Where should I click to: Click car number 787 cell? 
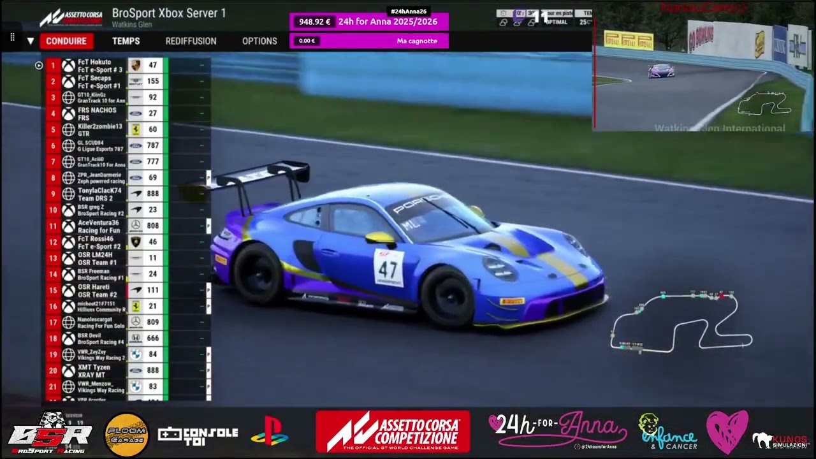point(153,145)
